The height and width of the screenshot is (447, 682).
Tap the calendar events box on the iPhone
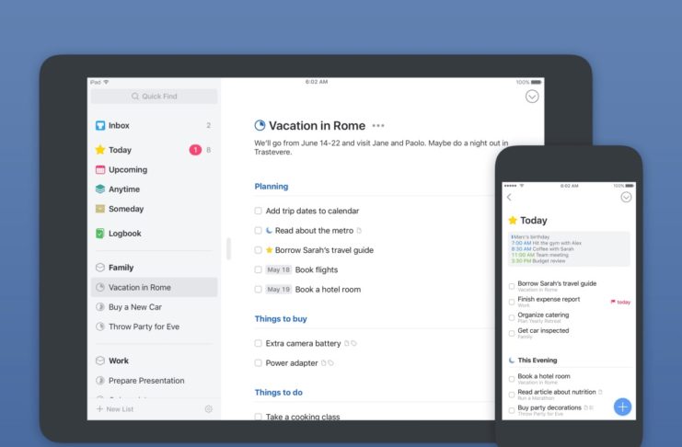(x=569, y=249)
